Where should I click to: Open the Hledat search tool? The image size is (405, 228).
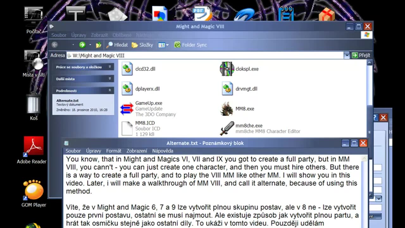[117, 45]
